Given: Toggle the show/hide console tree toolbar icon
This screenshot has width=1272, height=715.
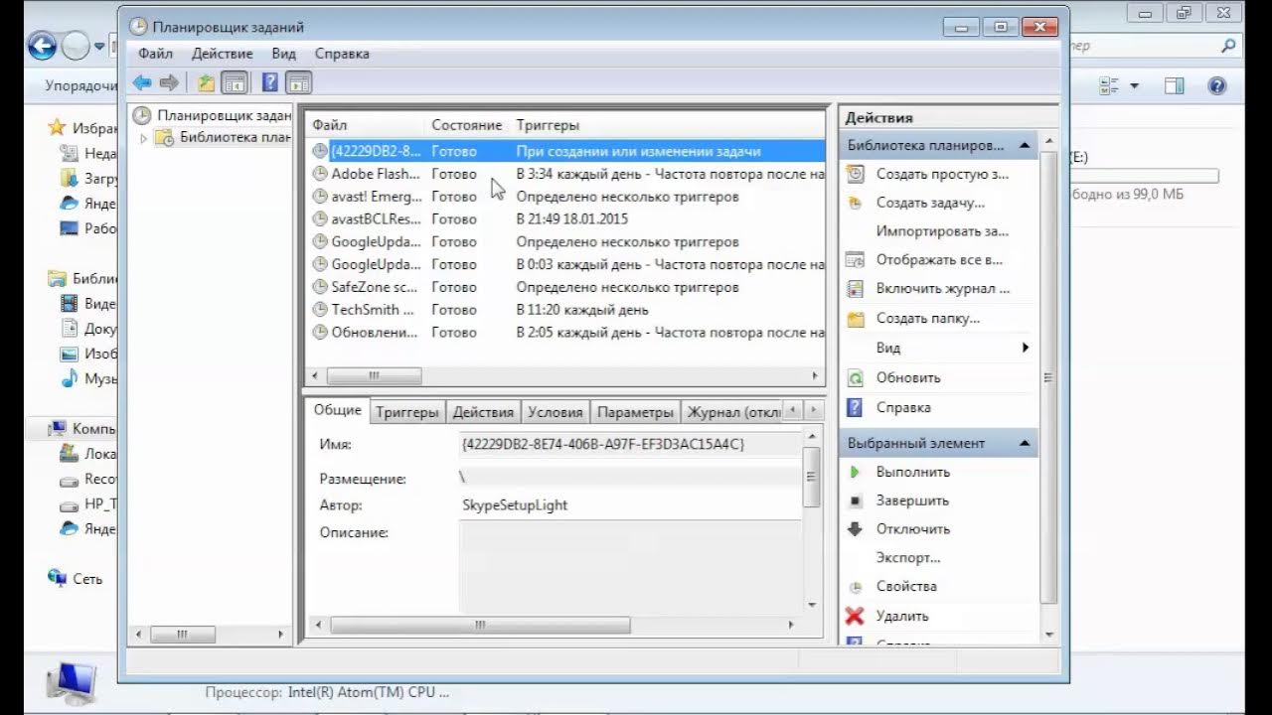Looking at the screenshot, I should click(235, 82).
